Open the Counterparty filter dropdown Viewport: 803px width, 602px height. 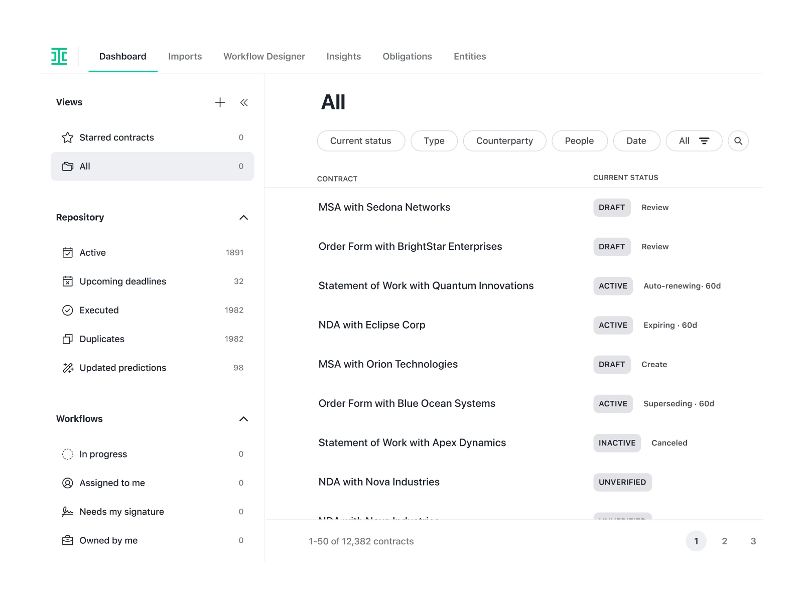(x=504, y=141)
